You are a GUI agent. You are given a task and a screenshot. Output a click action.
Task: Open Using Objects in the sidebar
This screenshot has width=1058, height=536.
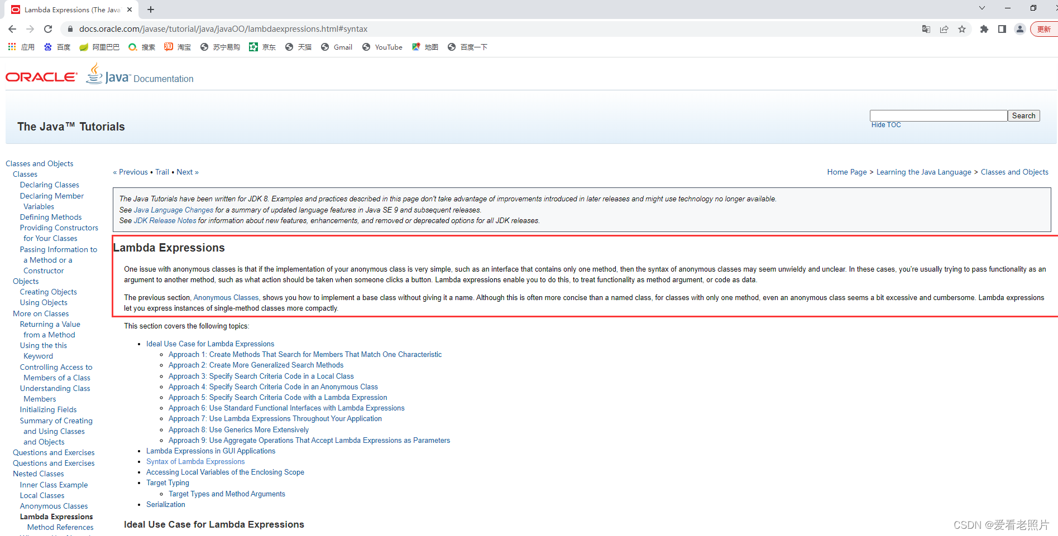click(44, 303)
